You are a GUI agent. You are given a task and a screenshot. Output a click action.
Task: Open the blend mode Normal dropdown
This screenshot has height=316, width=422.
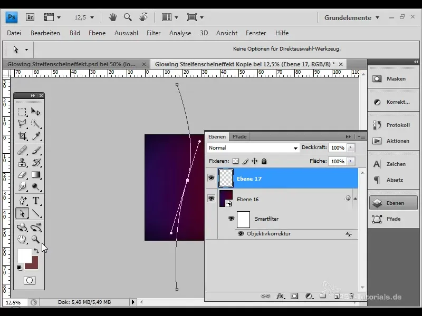click(x=253, y=148)
